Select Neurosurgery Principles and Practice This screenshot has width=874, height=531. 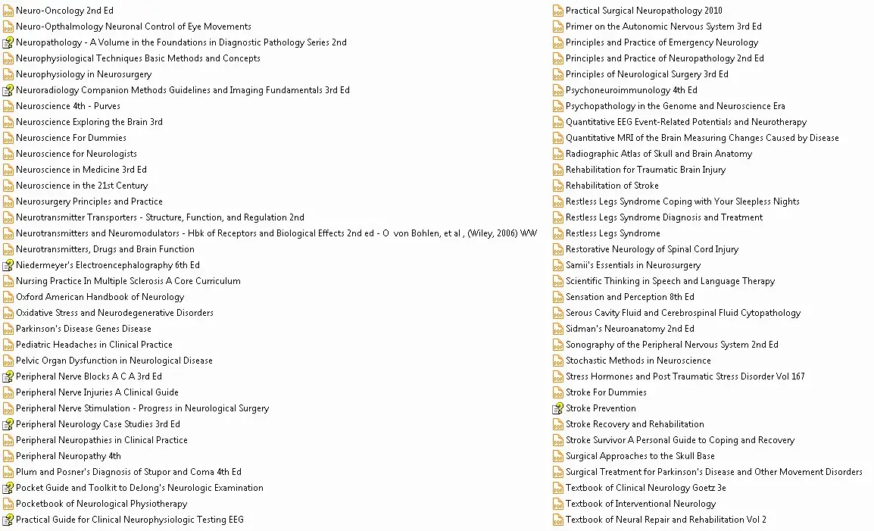point(89,201)
